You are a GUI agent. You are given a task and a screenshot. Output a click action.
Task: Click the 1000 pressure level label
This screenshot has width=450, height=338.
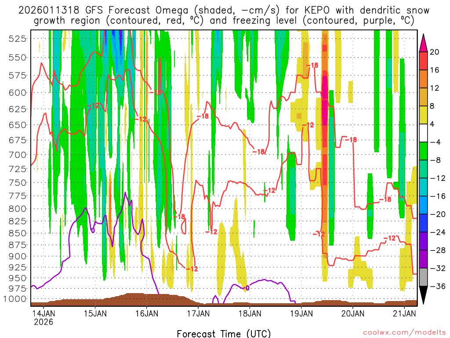coord(15,299)
